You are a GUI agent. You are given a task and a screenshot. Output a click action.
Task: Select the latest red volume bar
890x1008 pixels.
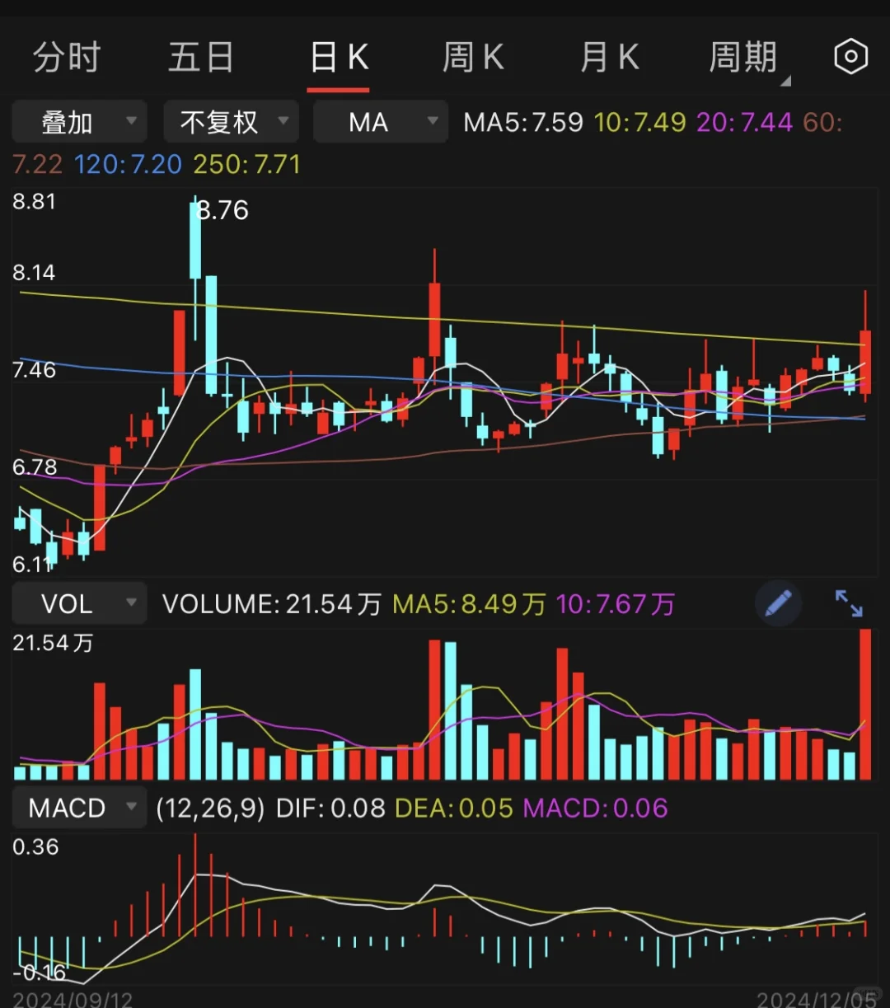865,705
